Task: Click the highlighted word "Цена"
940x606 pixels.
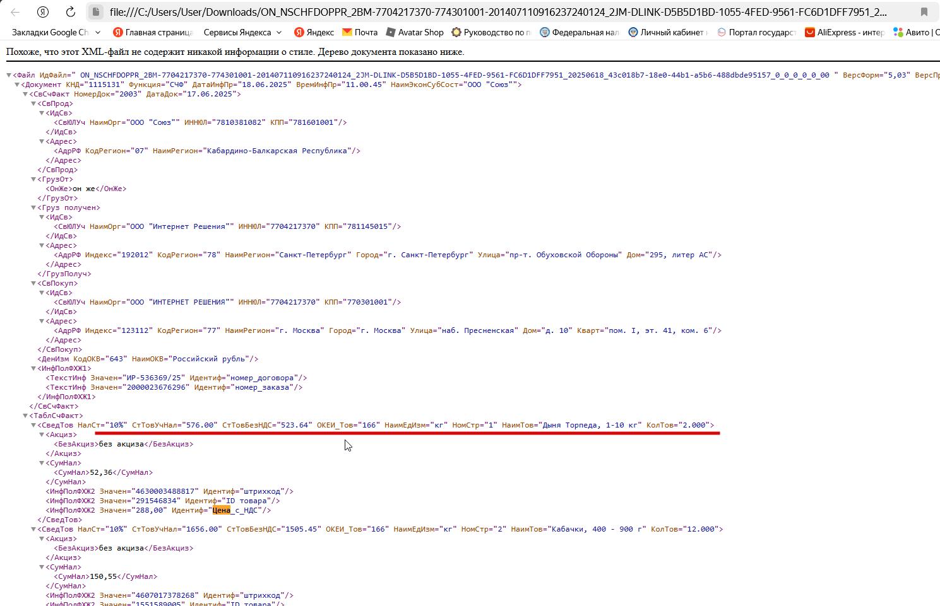Action: point(222,510)
